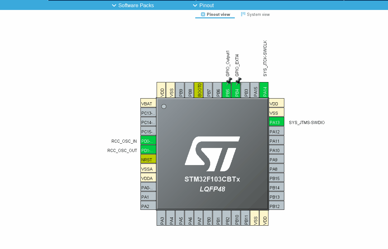Select pin PB3 on the top edge

(x=245, y=90)
